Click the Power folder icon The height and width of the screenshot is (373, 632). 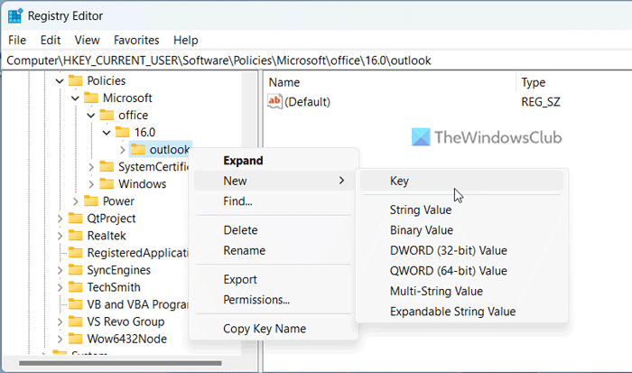pos(91,200)
